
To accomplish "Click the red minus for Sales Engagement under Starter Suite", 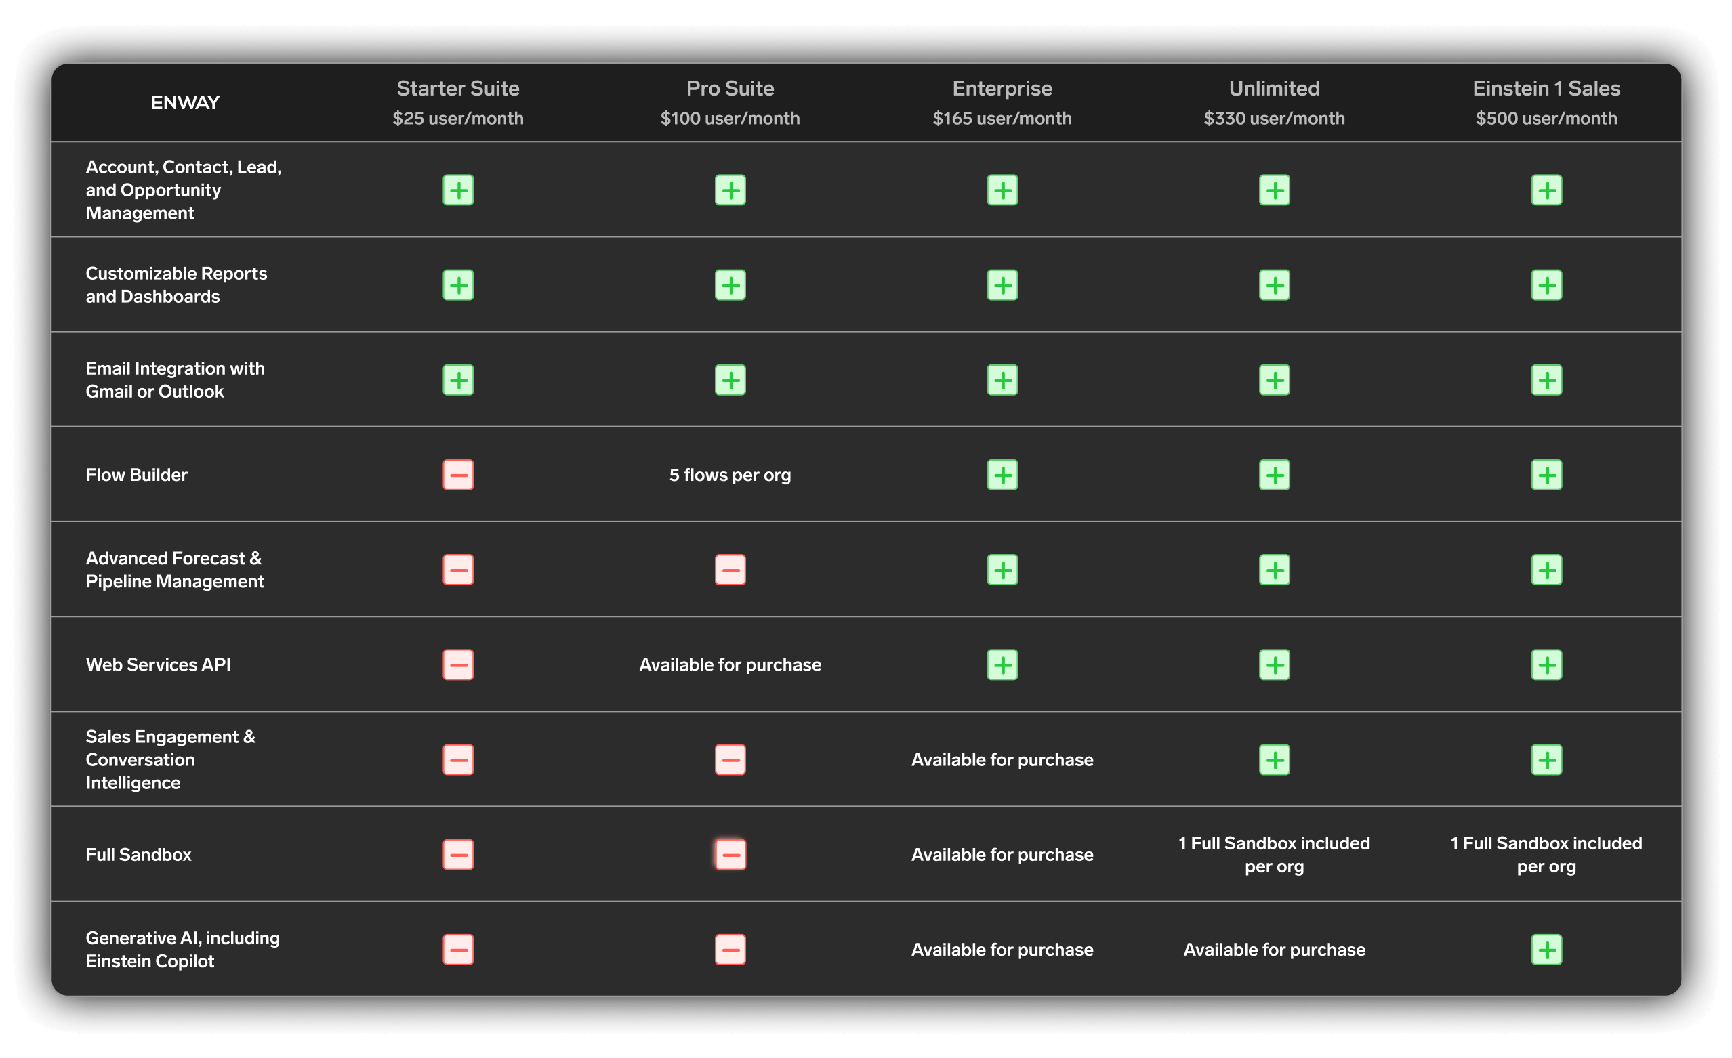I will [x=458, y=759].
